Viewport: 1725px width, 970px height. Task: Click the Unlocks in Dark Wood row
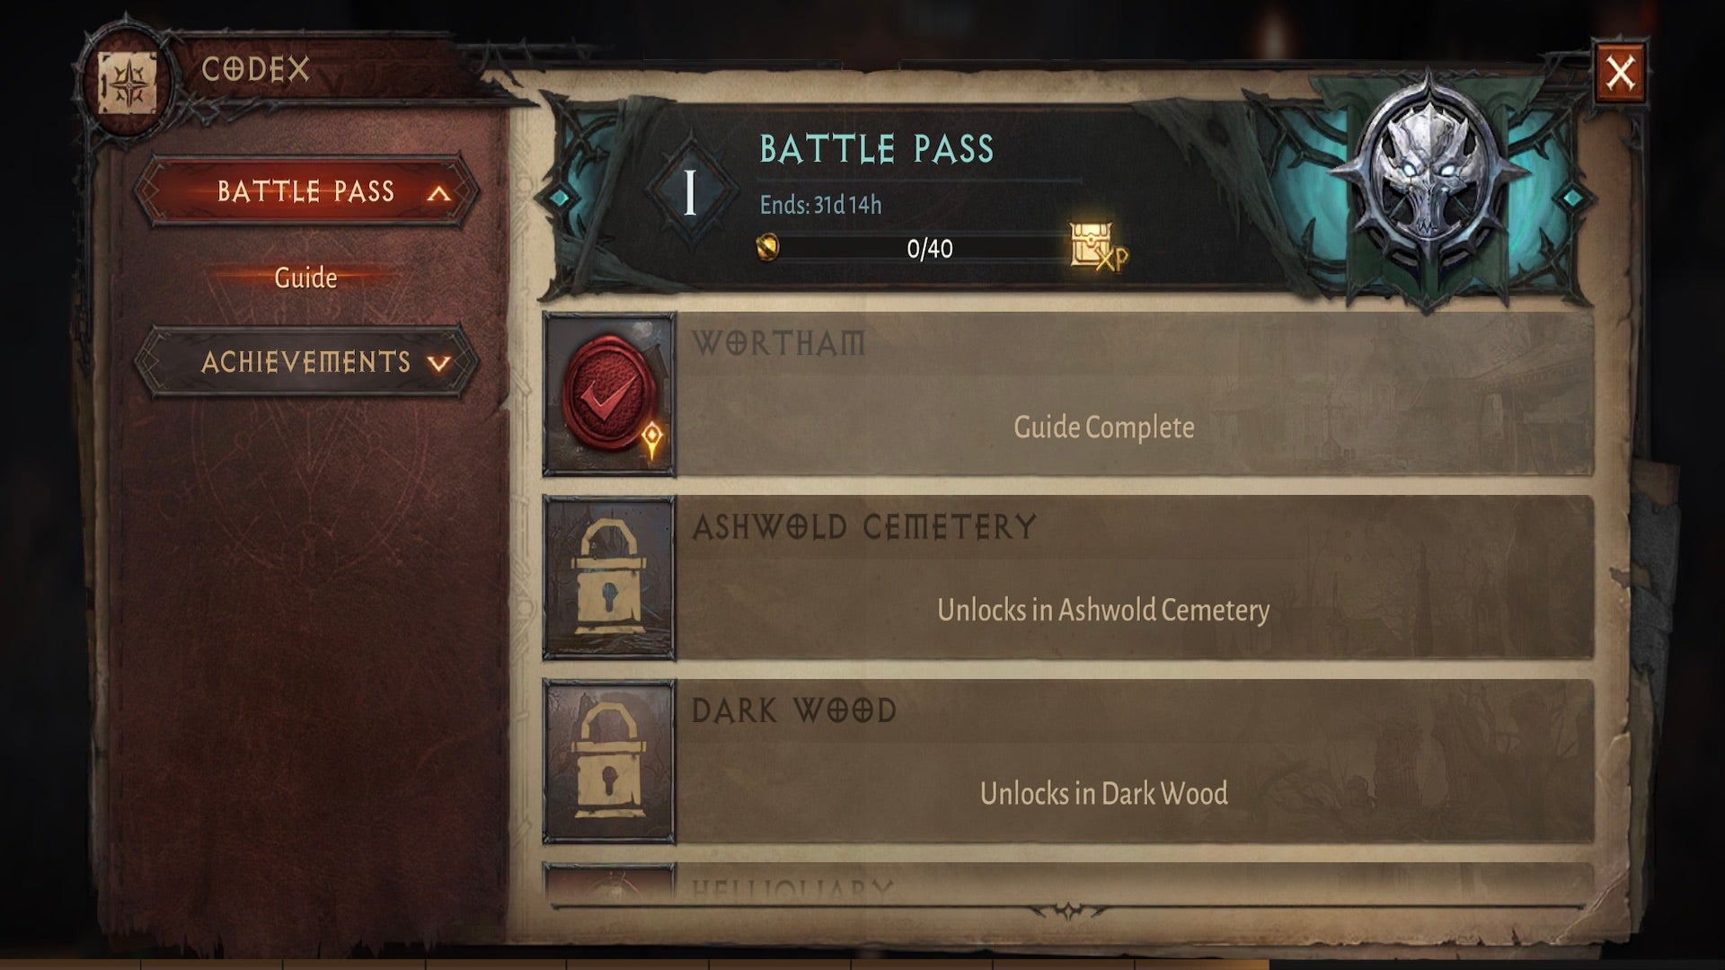tap(1067, 761)
